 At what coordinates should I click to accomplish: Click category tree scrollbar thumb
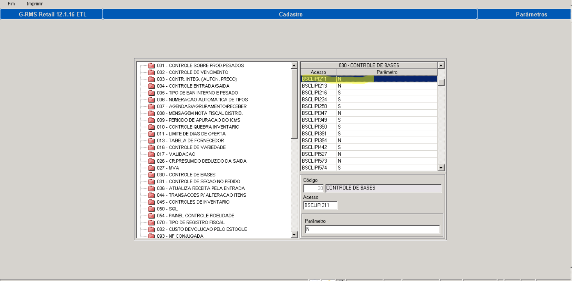point(294,104)
